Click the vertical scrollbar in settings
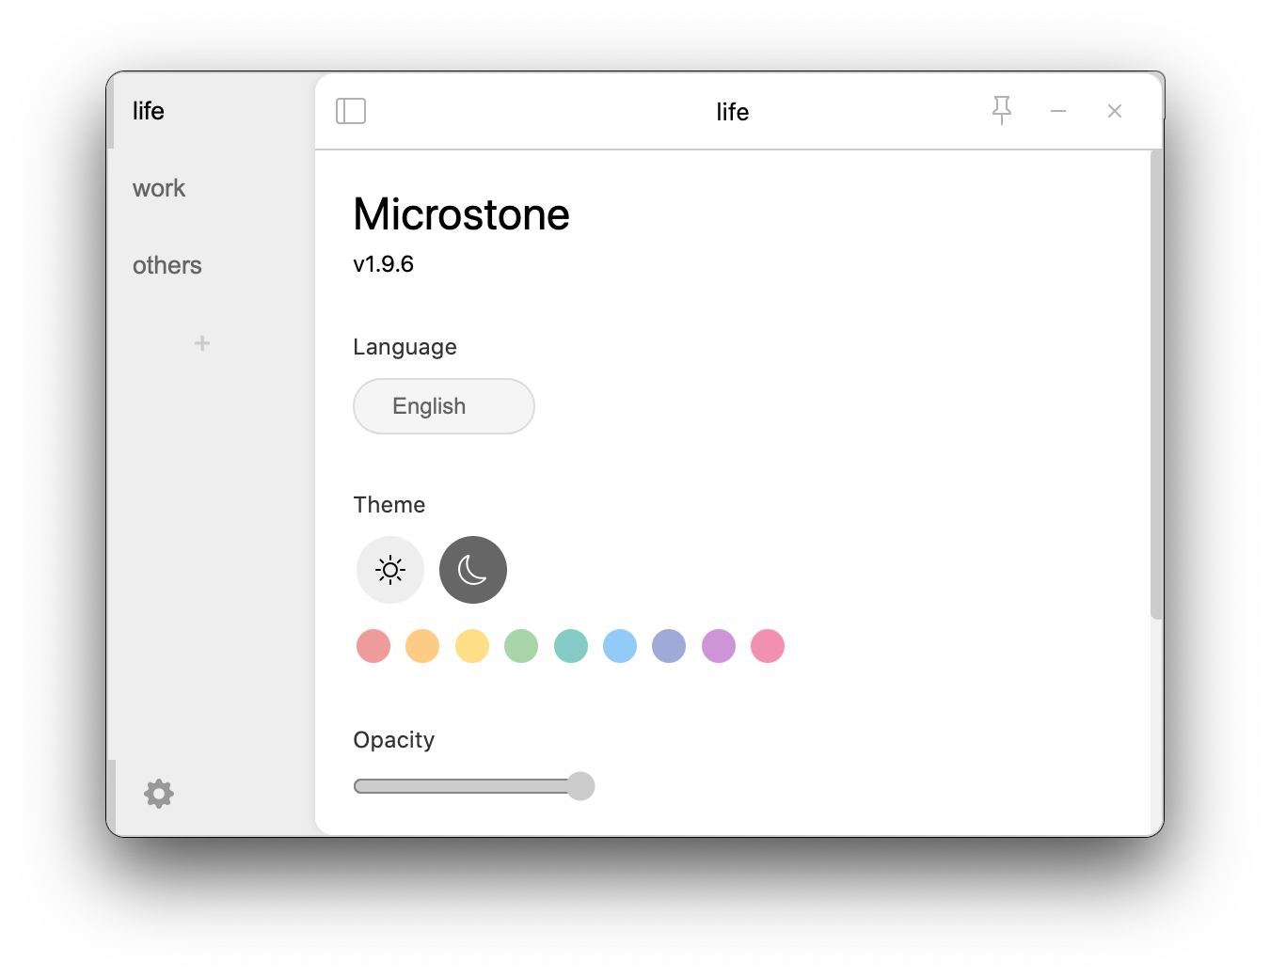Image resolution: width=1270 pixels, height=978 pixels. pyautogui.click(x=1157, y=384)
